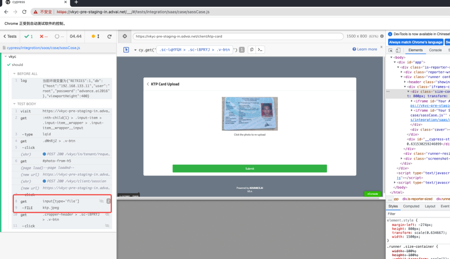Click the styles Filter field
450x259 pixels.
coord(418,214)
